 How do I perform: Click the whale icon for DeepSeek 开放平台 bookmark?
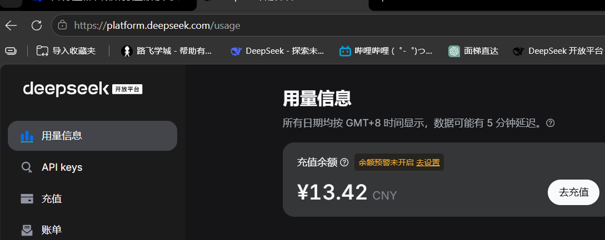pyautogui.click(x=518, y=51)
